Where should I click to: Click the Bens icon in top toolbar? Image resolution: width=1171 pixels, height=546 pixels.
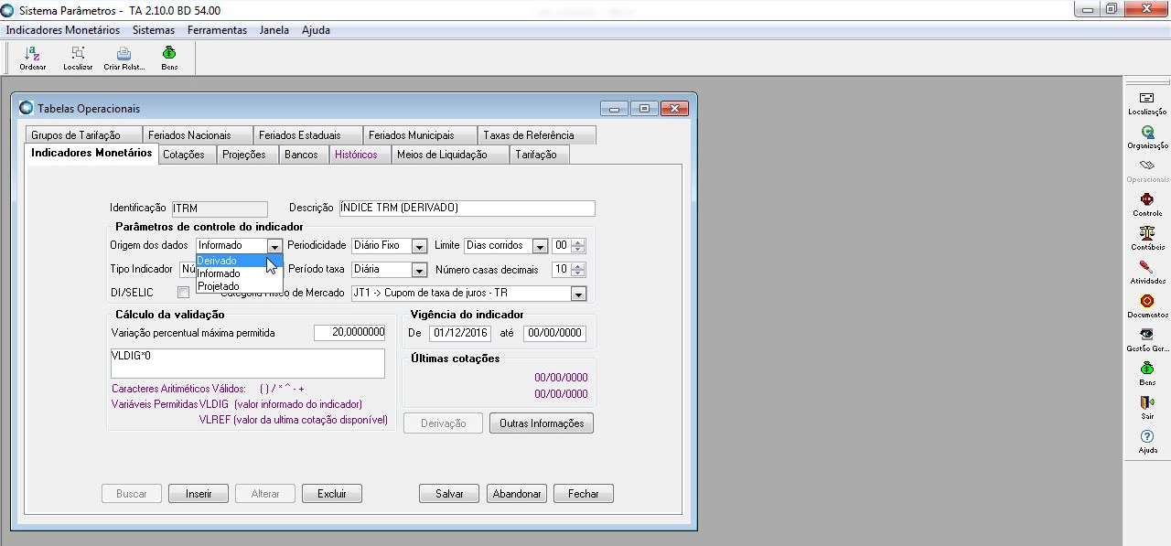coord(169,58)
